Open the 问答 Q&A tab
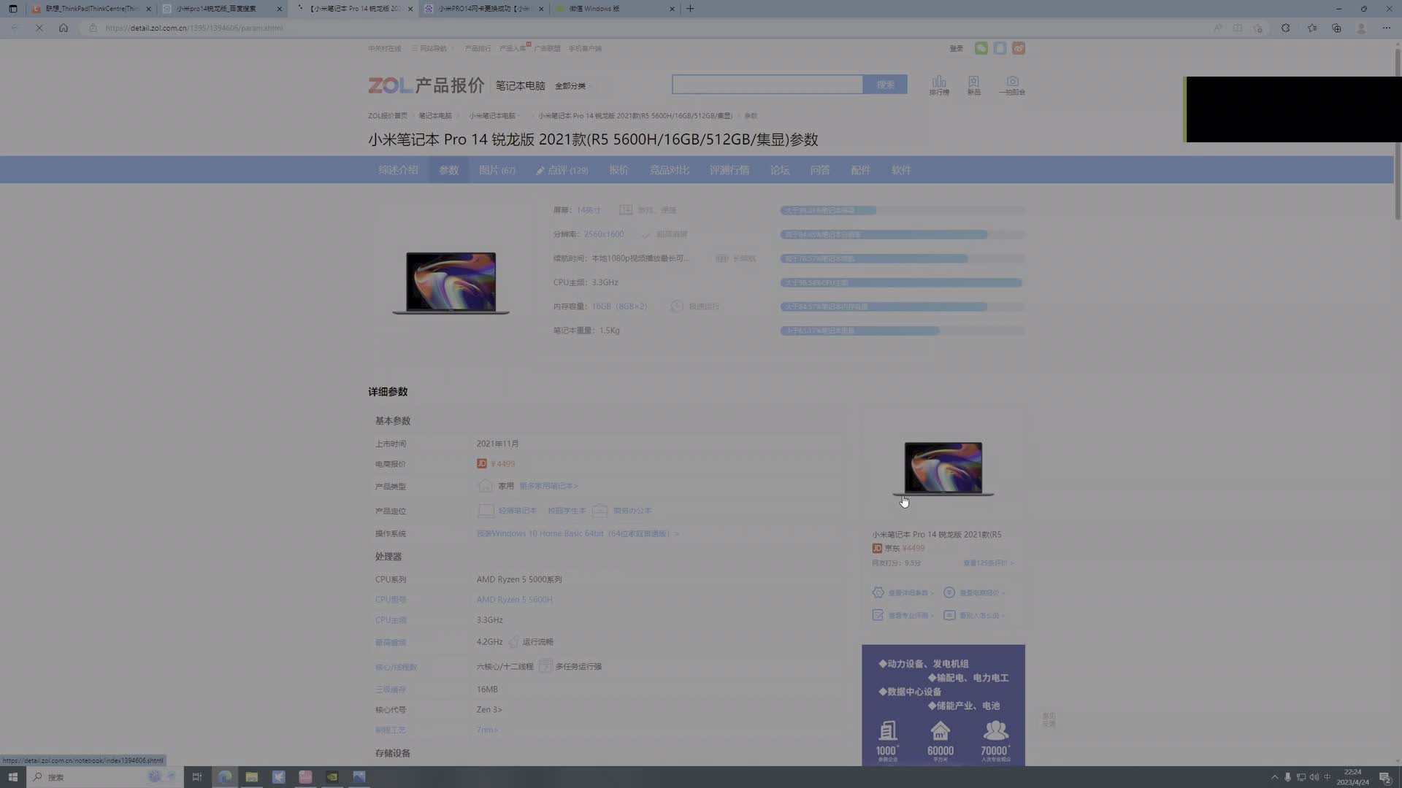The image size is (1402, 788). pos(819,170)
